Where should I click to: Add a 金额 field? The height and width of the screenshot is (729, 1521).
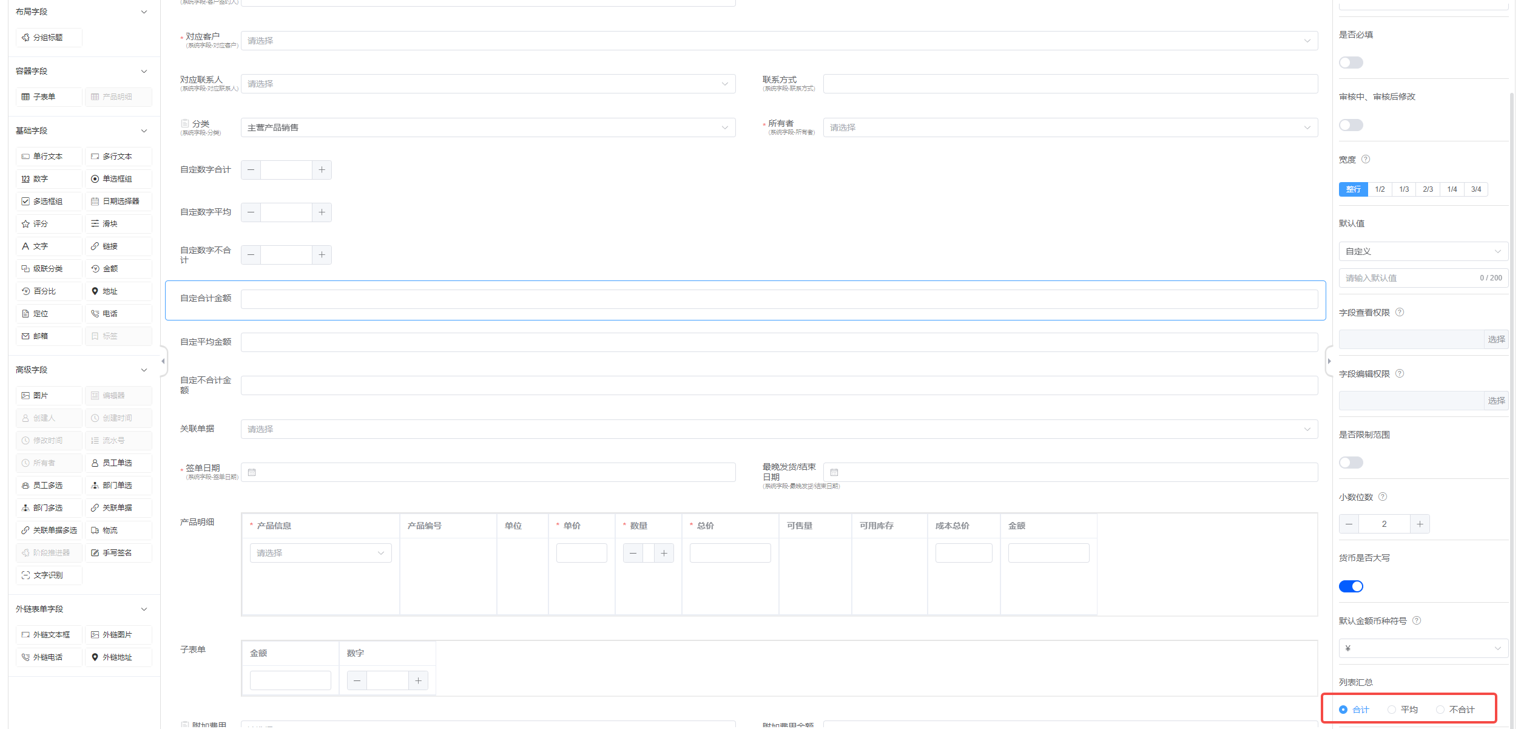click(118, 269)
